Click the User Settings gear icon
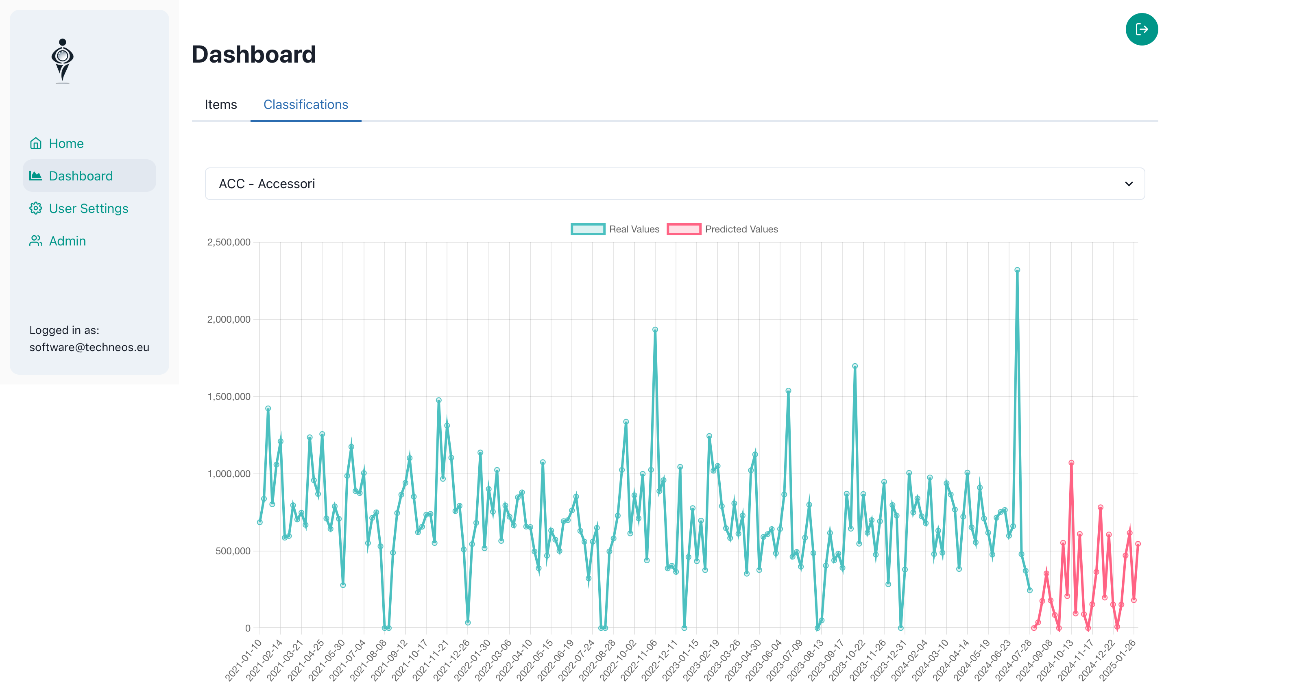The height and width of the screenshot is (699, 1308). (35, 208)
